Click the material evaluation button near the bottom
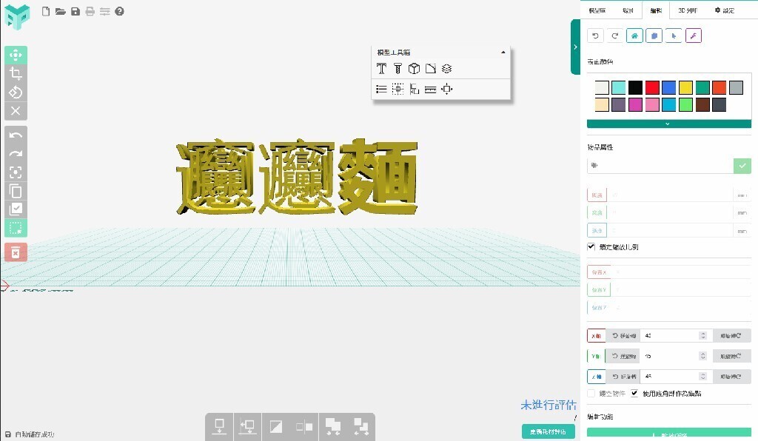 point(549,431)
